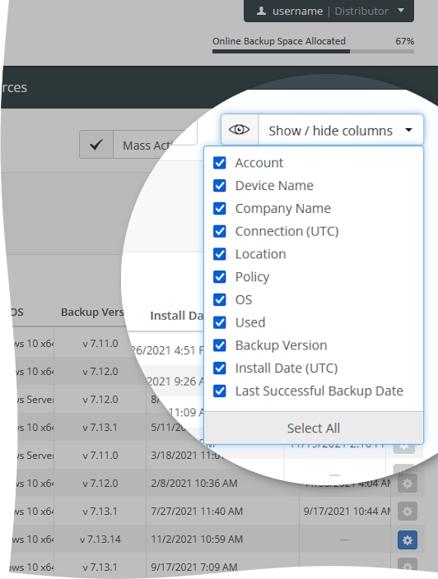Uncheck the Account column checkbox
This screenshot has height=579, width=438.
pyautogui.click(x=220, y=163)
